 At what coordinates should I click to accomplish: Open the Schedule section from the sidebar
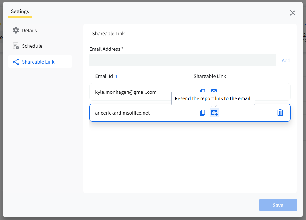coord(32,46)
